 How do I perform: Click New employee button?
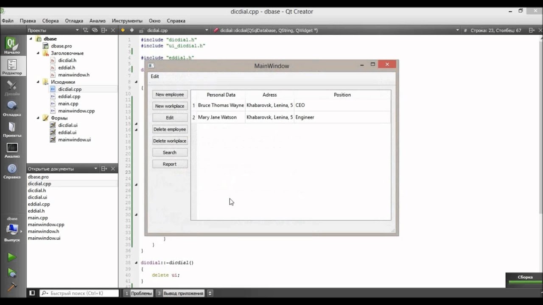[x=170, y=94]
